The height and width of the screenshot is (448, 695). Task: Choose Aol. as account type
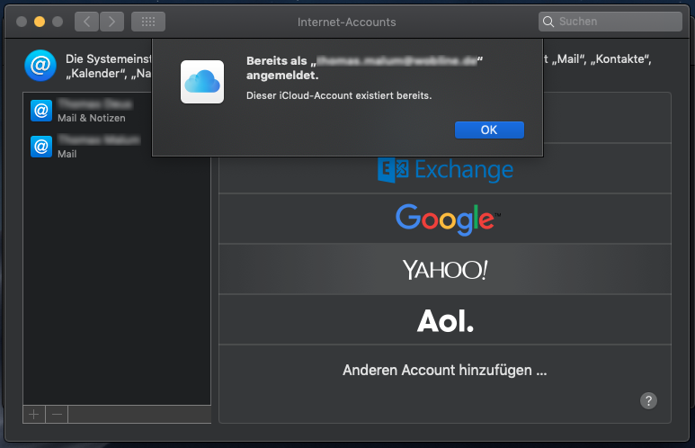tap(445, 319)
